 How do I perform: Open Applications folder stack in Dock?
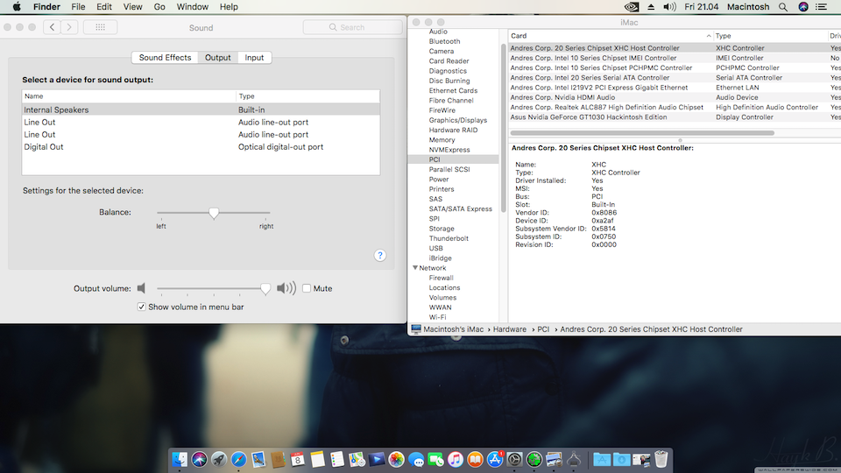click(602, 460)
